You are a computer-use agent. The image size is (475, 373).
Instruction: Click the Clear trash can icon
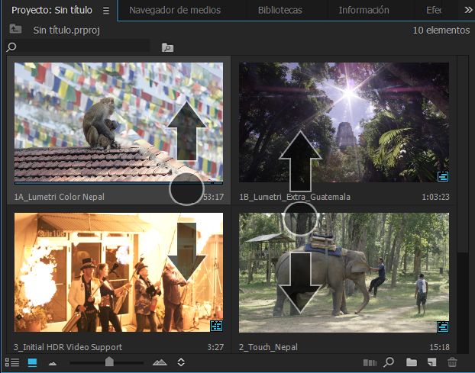point(452,362)
